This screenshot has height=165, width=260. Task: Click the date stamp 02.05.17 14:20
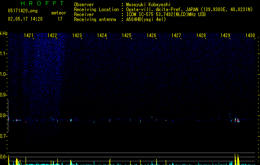click(x=25, y=19)
